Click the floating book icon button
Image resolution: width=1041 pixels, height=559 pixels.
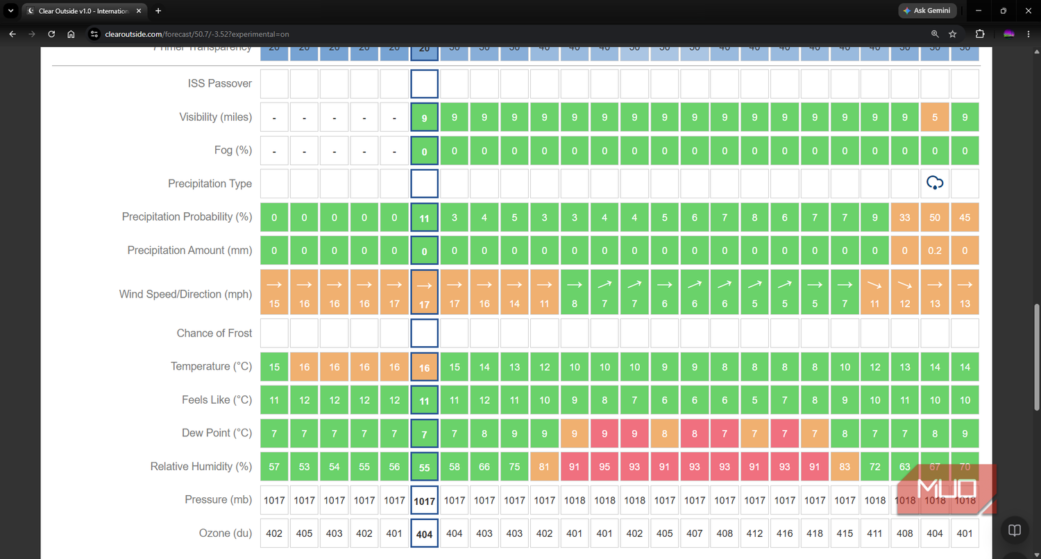click(1015, 531)
